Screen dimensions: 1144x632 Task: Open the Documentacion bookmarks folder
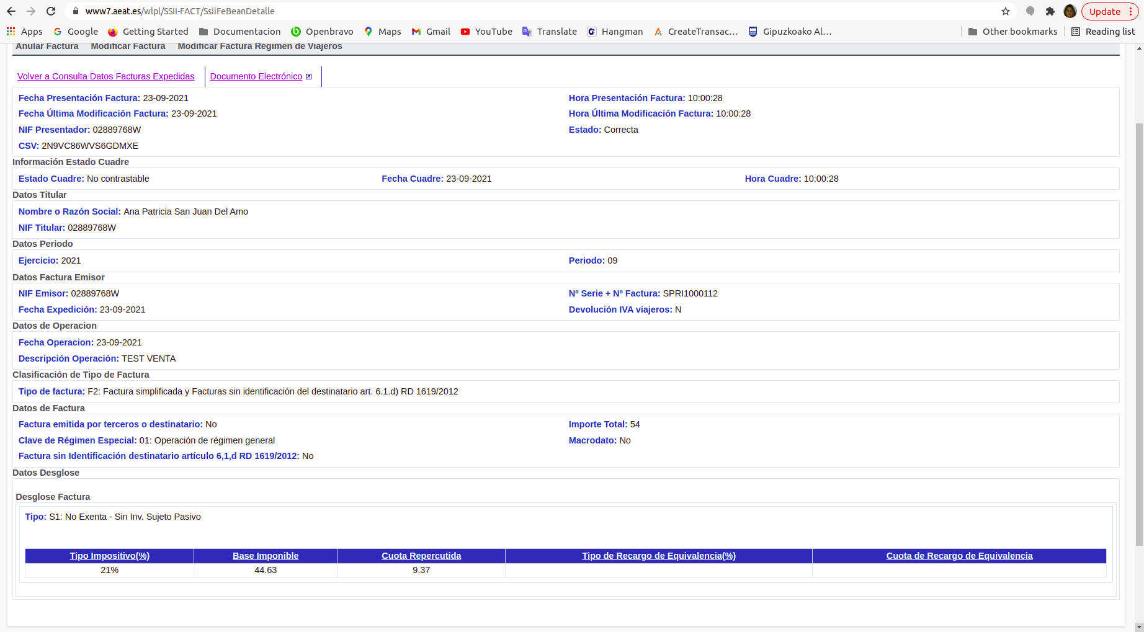(239, 32)
